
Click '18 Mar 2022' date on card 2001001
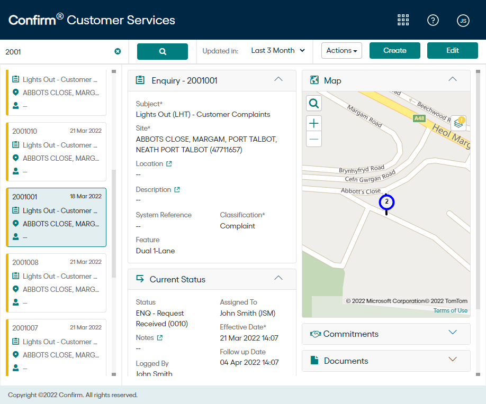point(86,196)
